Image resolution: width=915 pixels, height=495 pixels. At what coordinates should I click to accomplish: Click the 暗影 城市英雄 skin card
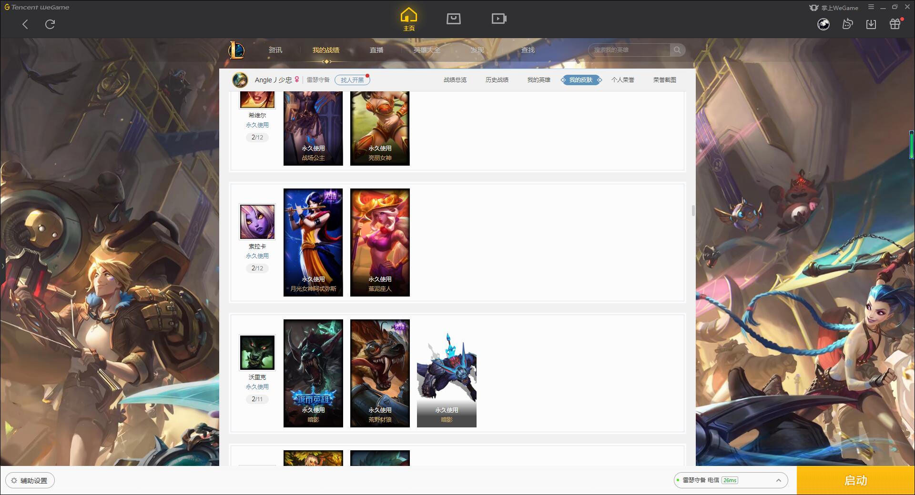pos(313,374)
